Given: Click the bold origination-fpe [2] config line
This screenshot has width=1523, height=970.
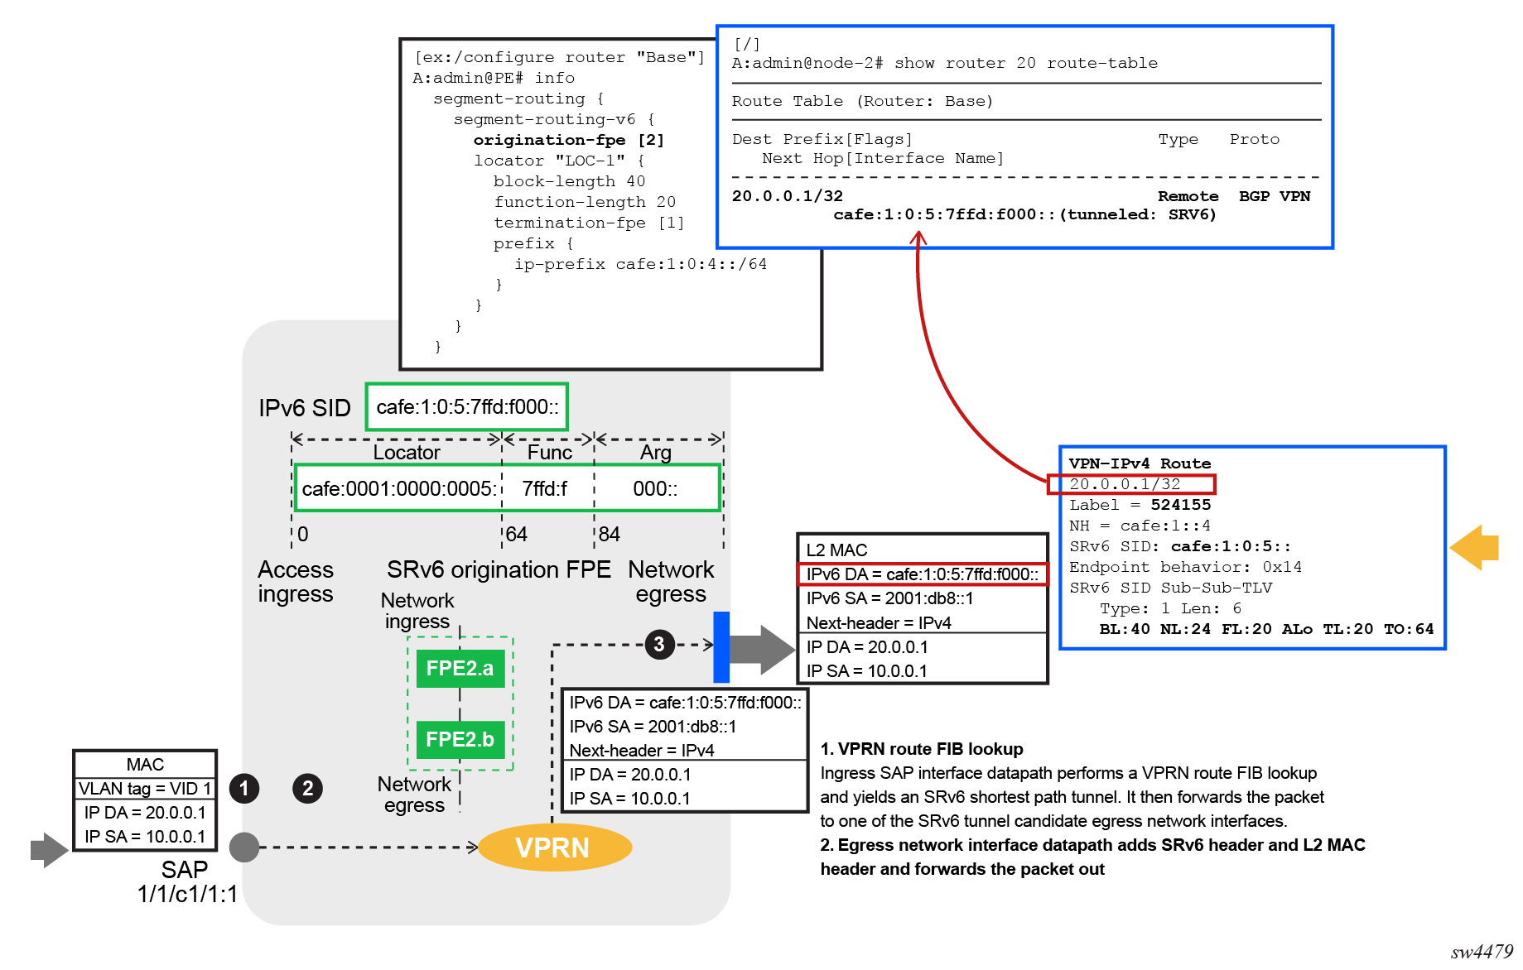Looking at the screenshot, I should click(x=568, y=140).
